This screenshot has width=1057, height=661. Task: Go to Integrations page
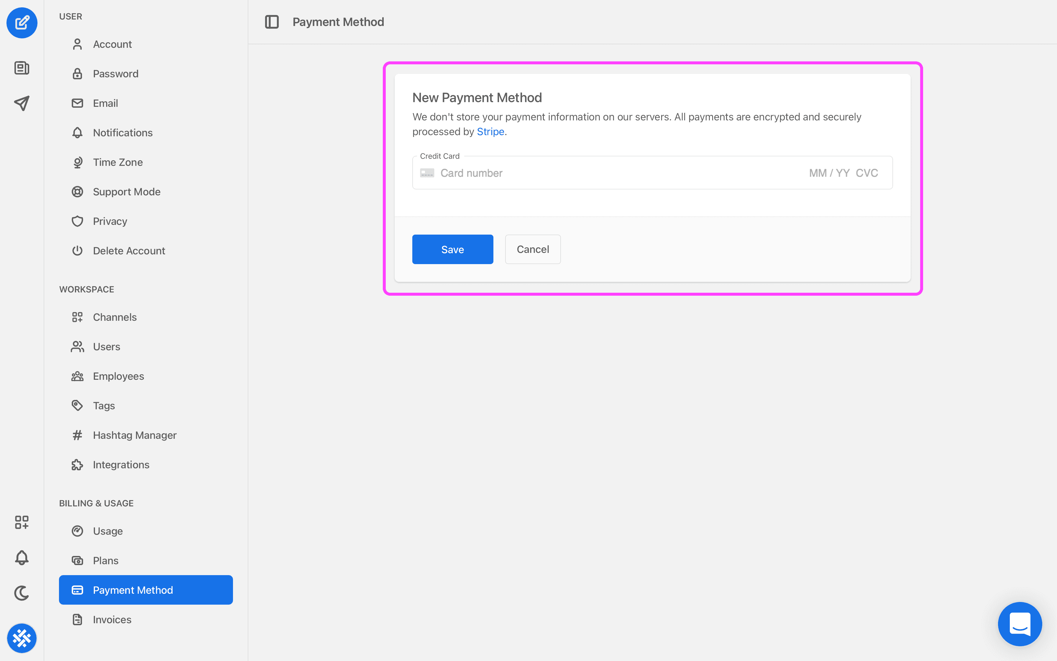146,465
